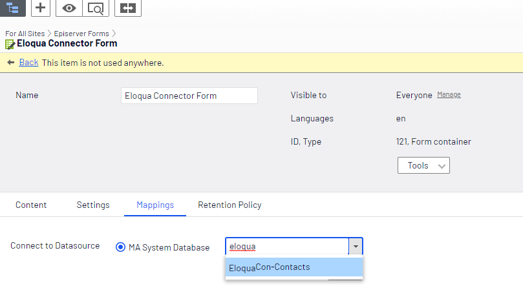Image resolution: width=523 pixels, height=308 pixels.
Task: Open the For All Sites breadcrumb
Action: [25, 34]
